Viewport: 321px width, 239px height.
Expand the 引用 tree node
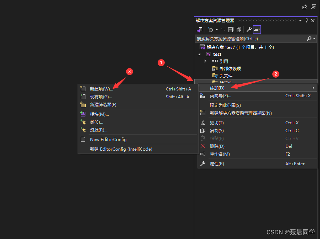pyautogui.click(x=206, y=61)
